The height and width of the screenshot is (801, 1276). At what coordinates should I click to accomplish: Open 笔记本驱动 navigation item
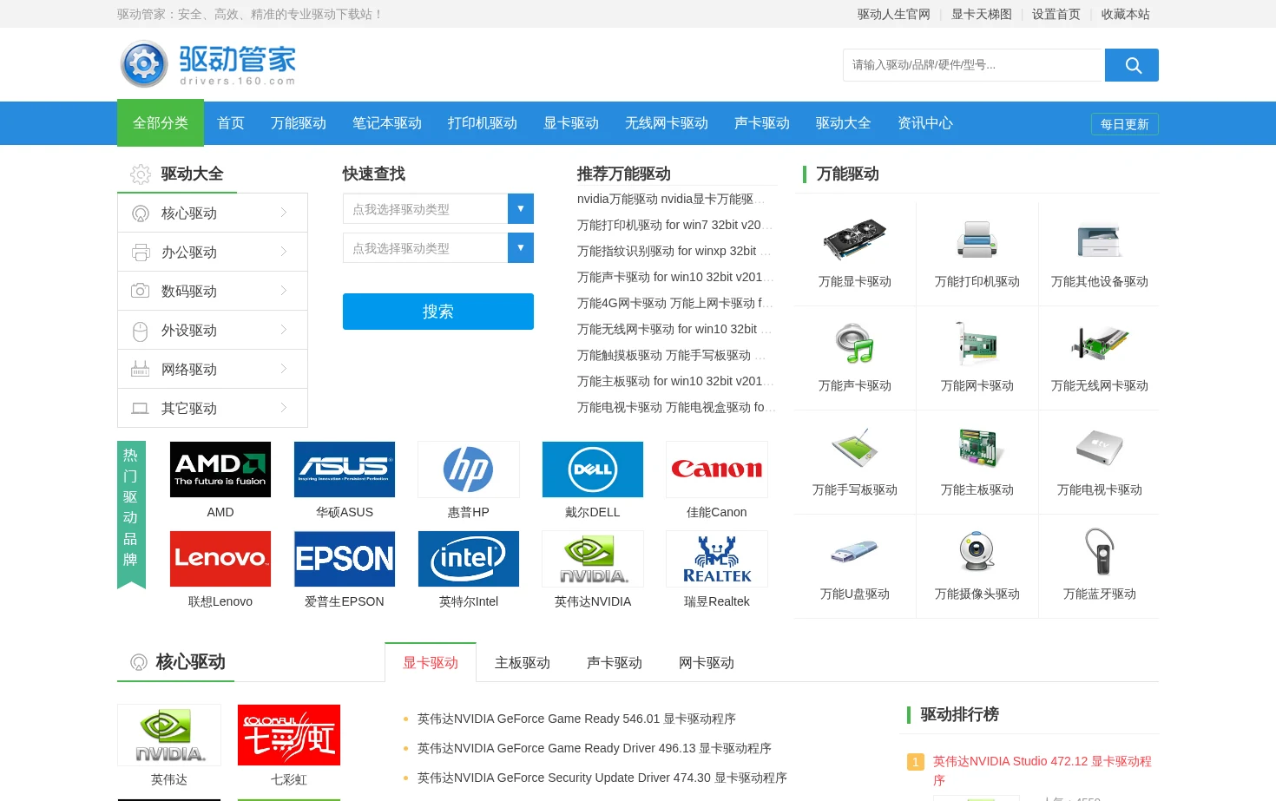coord(387,123)
